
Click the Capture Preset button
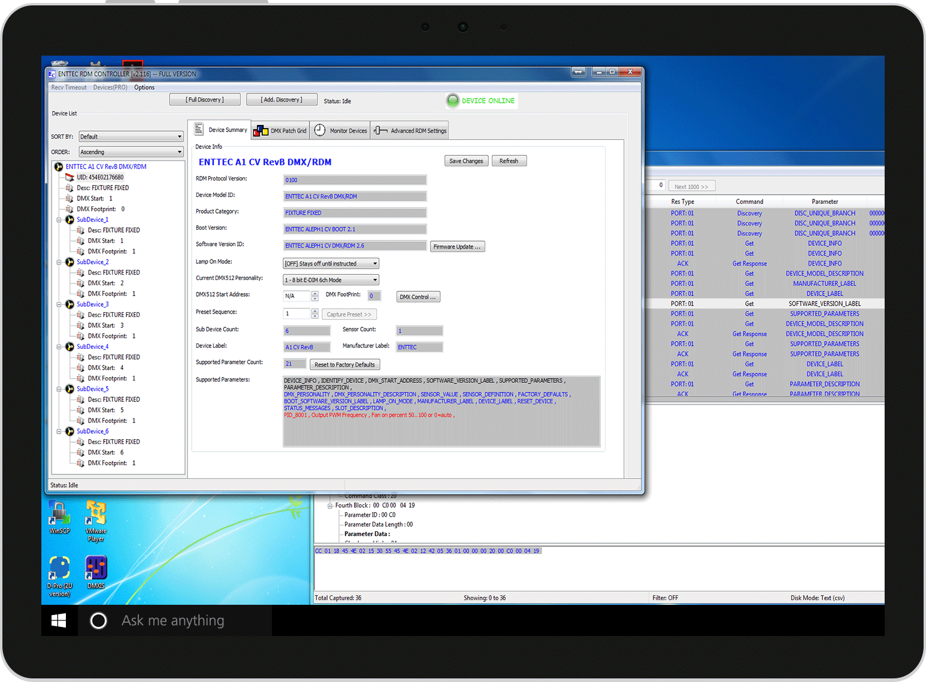(x=349, y=314)
